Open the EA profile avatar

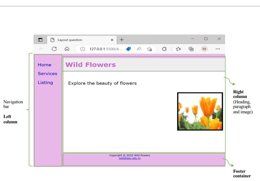click(204, 49)
